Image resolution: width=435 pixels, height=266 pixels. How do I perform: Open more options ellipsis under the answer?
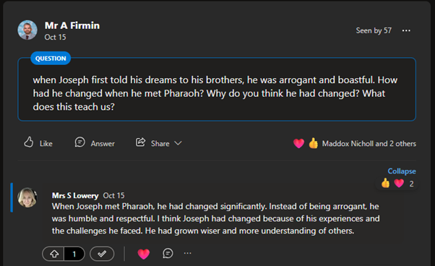pos(188,253)
